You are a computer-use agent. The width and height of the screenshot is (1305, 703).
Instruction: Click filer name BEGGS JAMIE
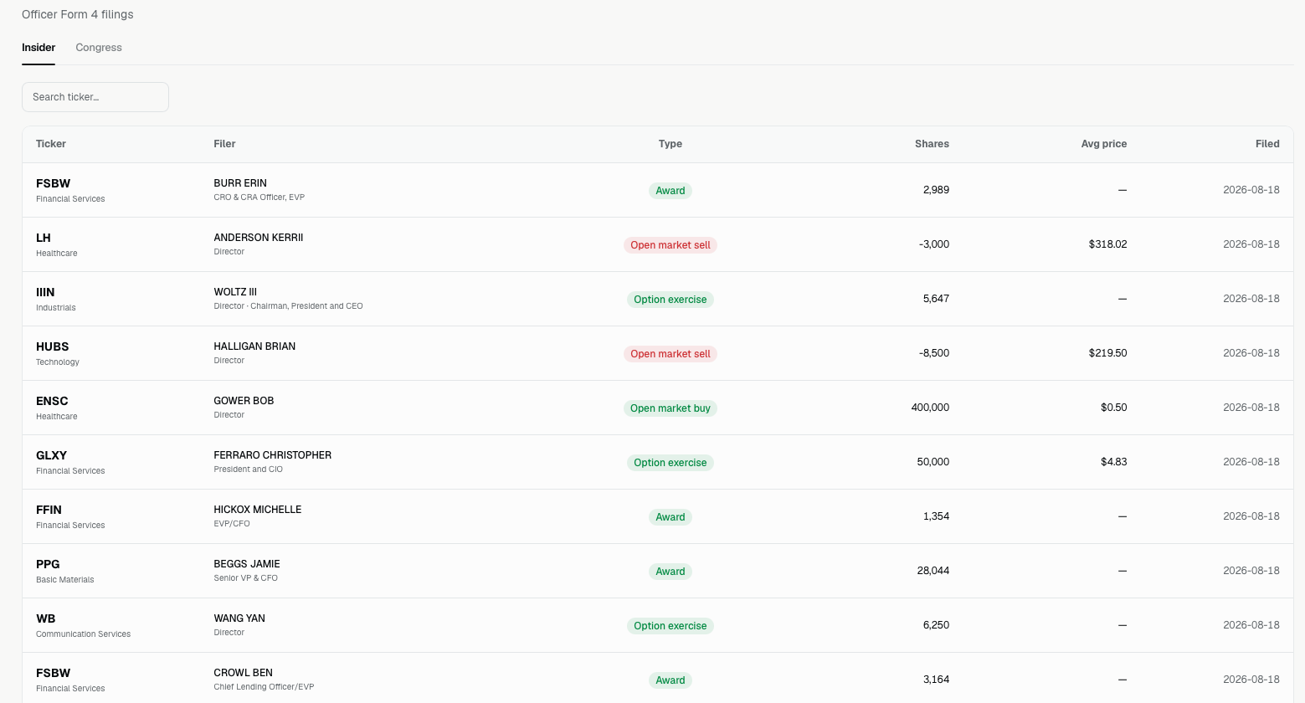point(247,564)
